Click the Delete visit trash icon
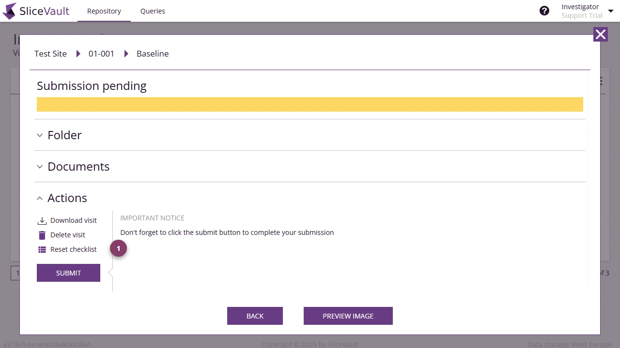This screenshot has width=620, height=348. 43,234
